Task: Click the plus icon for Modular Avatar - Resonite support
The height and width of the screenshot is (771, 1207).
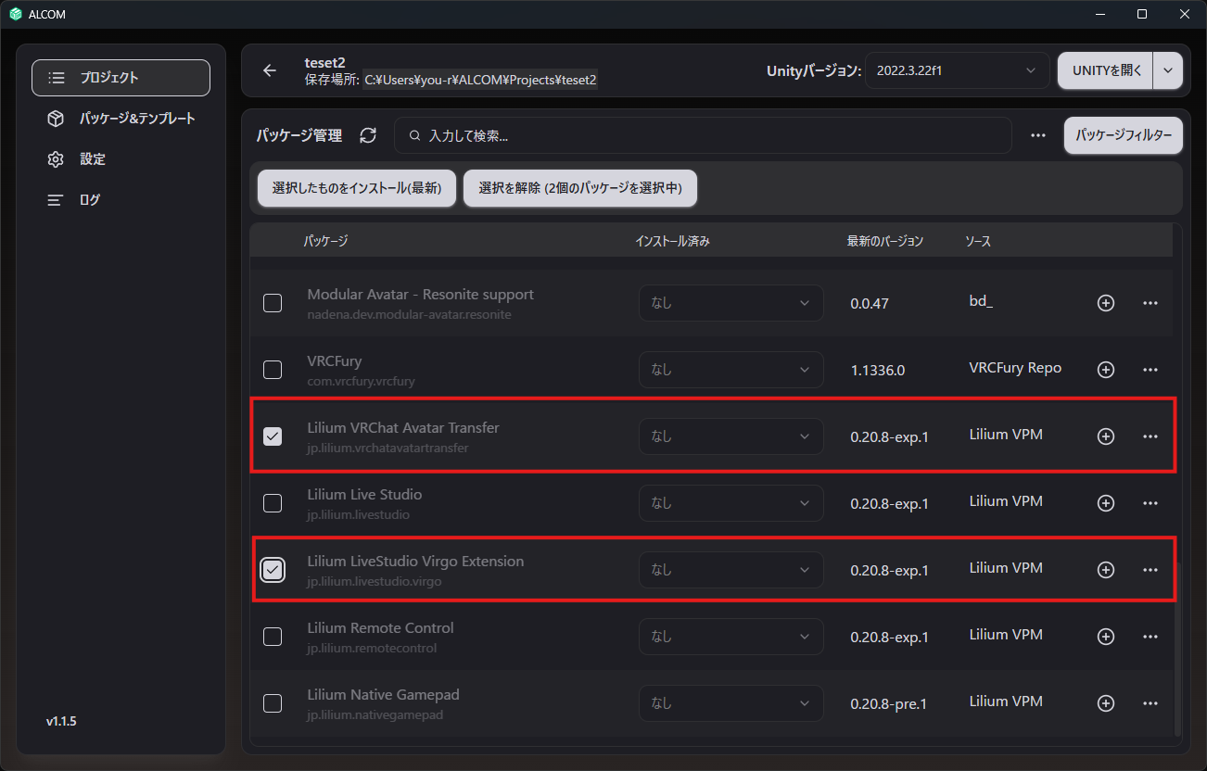Action: pyautogui.click(x=1106, y=303)
